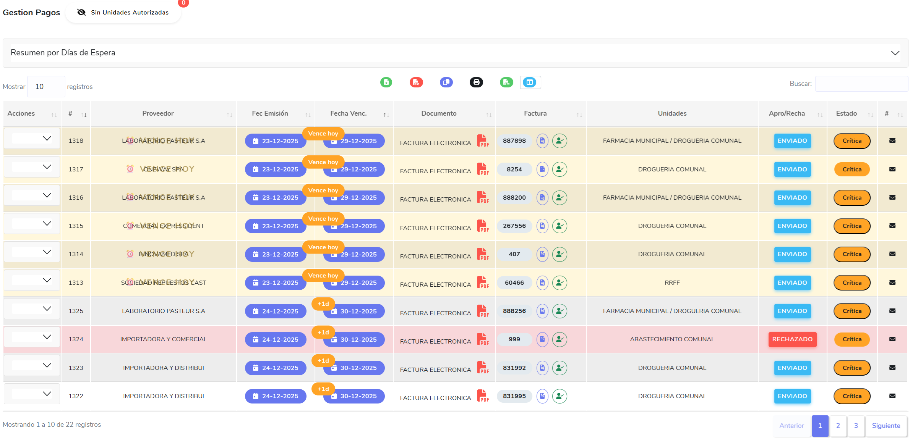Export table with green Excel icon

click(x=386, y=82)
